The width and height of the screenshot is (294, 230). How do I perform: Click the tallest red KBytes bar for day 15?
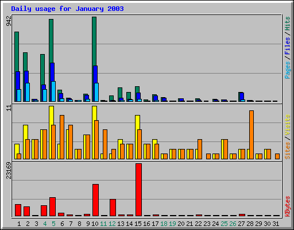pyautogui.click(x=138, y=190)
